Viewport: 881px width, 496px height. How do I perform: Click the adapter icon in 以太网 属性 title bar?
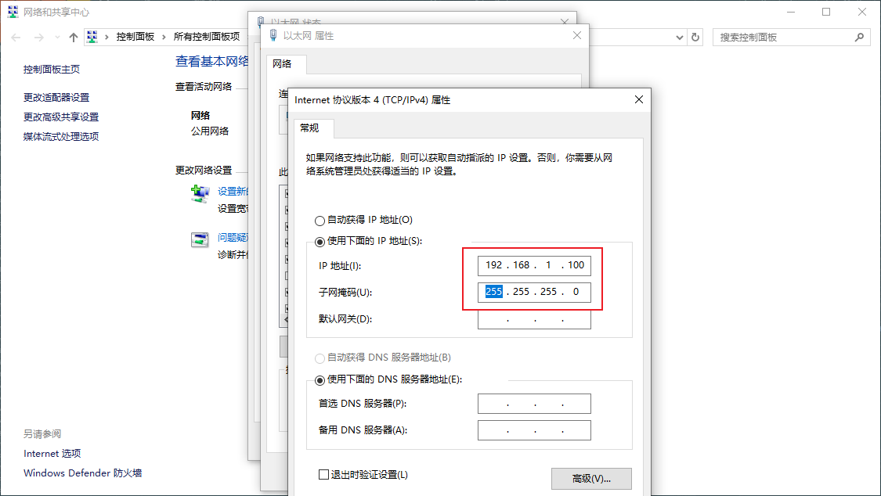(x=273, y=35)
